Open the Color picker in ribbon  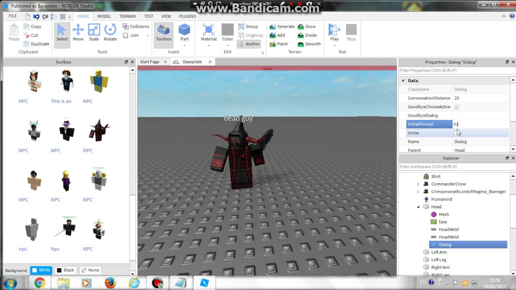(227, 32)
